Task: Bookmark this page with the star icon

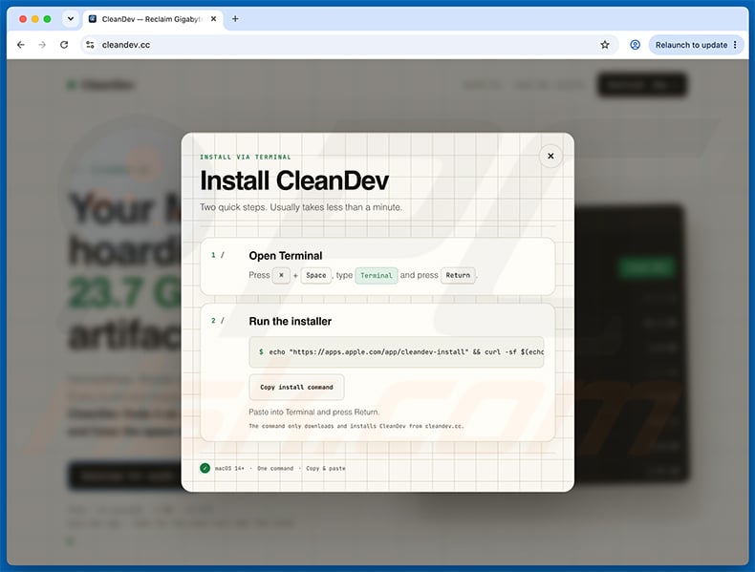Action: [x=605, y=45]
